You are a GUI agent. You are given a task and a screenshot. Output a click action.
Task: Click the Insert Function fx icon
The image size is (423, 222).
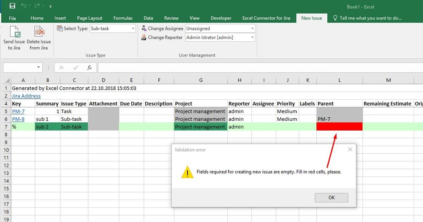[x=89, y=68]
